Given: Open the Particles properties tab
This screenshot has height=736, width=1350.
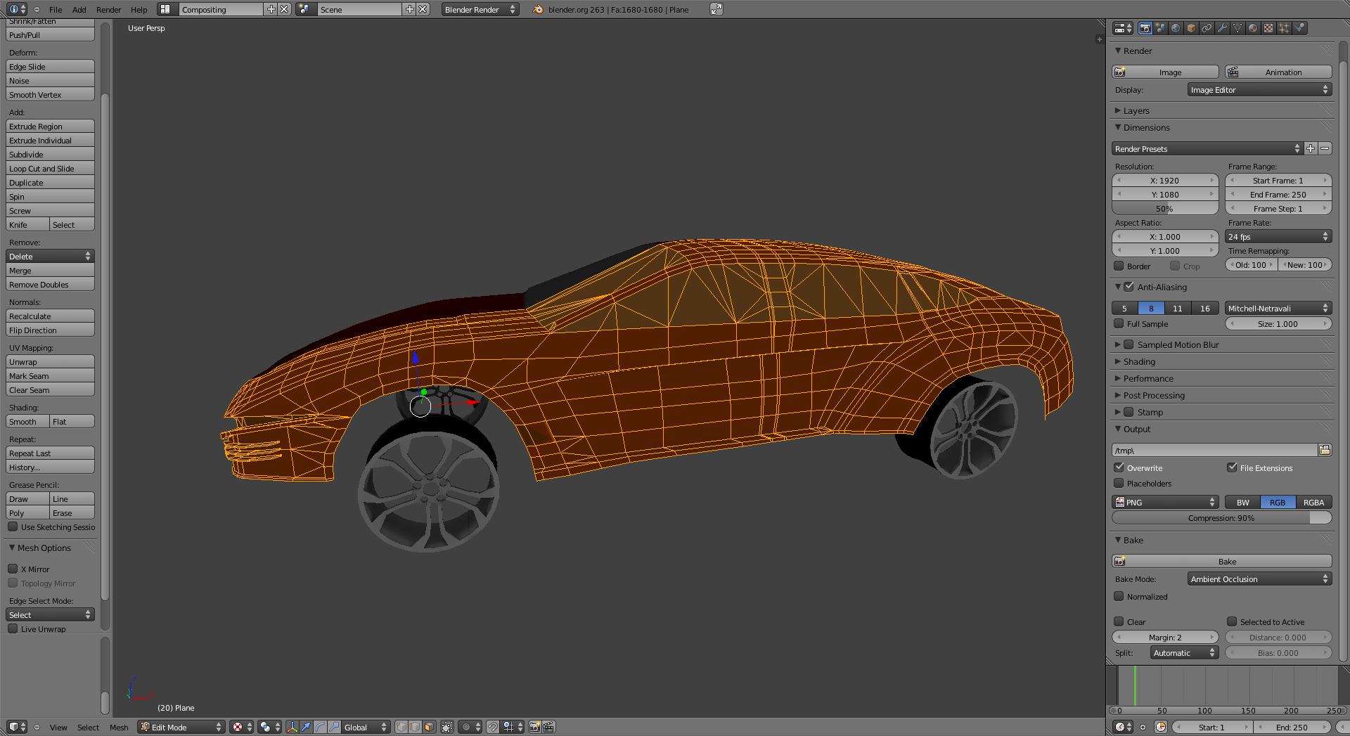Looking at the screenshot, I should pos(1284,28).
